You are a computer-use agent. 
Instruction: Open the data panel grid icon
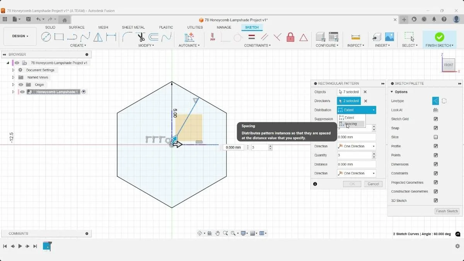click(x=5, y=19)
